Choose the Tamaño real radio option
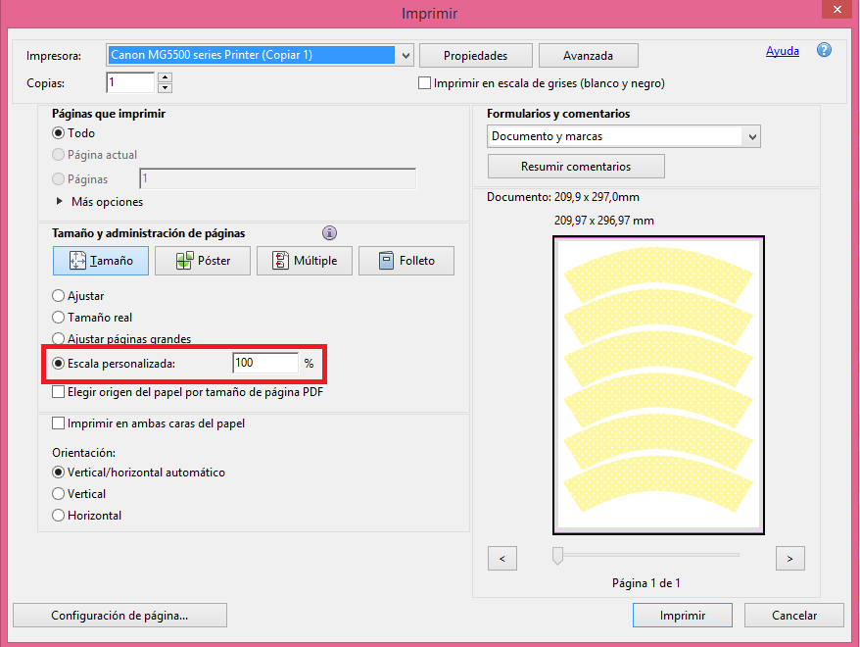This screenshot has width=860, height=647. click(x=58, y=318)
